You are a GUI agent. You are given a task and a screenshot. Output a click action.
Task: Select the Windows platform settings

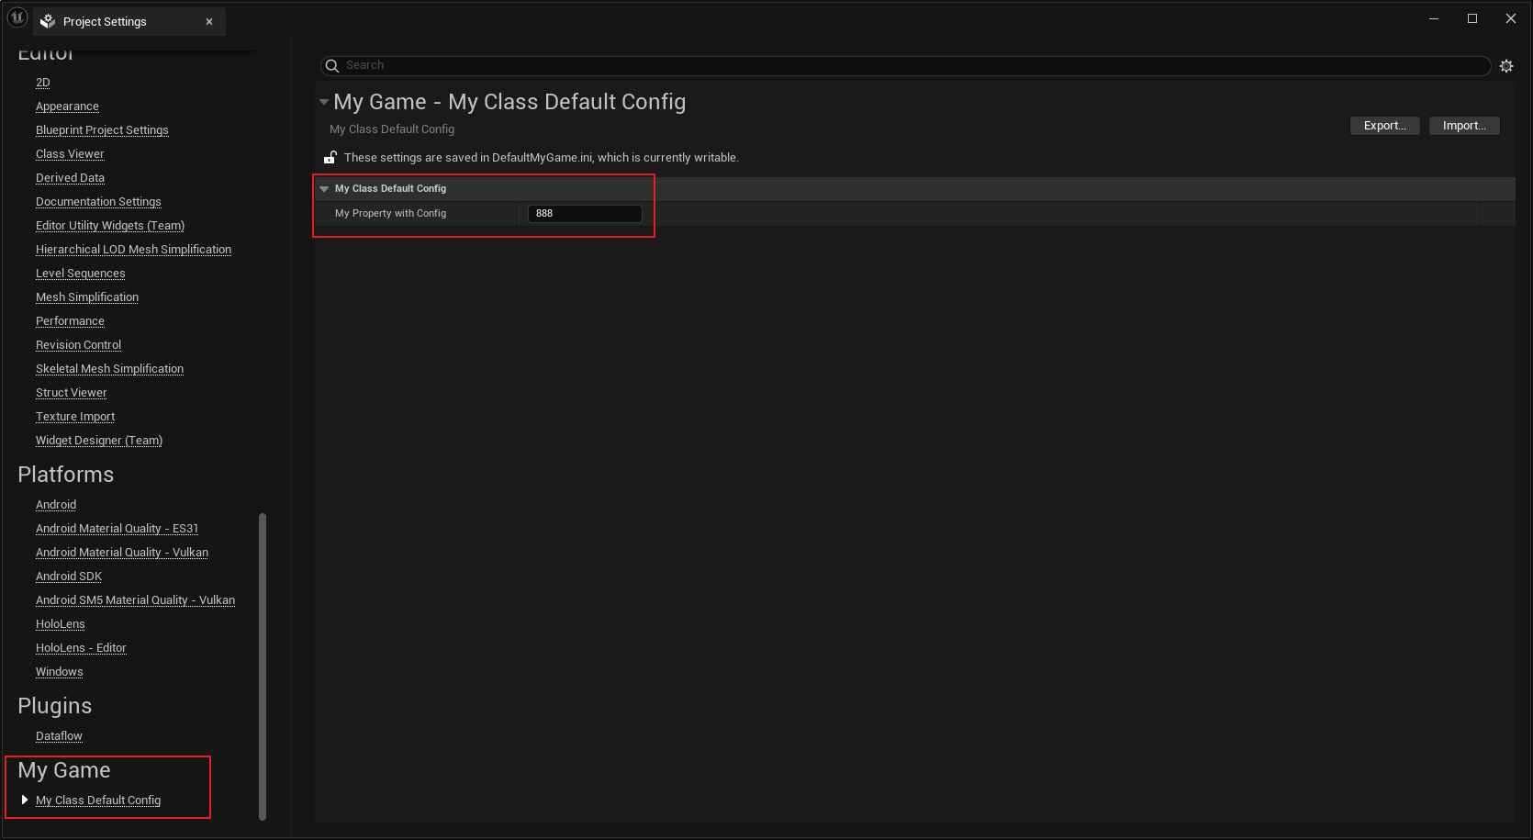[59, 672]
